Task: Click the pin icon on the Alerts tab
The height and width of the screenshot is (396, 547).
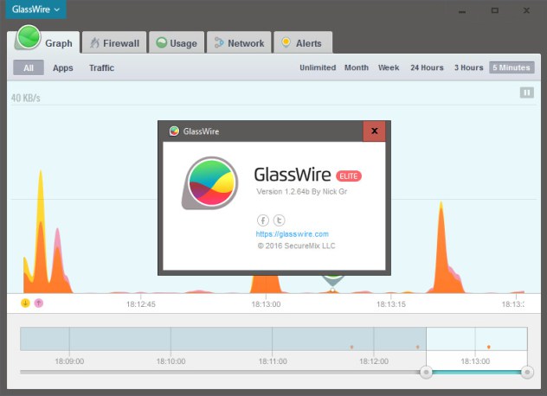Action: (286, 42)
